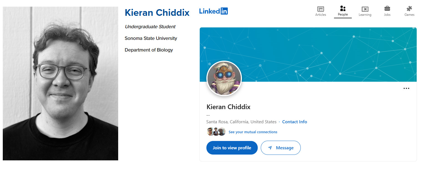Click the Sonoma State University text

[151, 38]
